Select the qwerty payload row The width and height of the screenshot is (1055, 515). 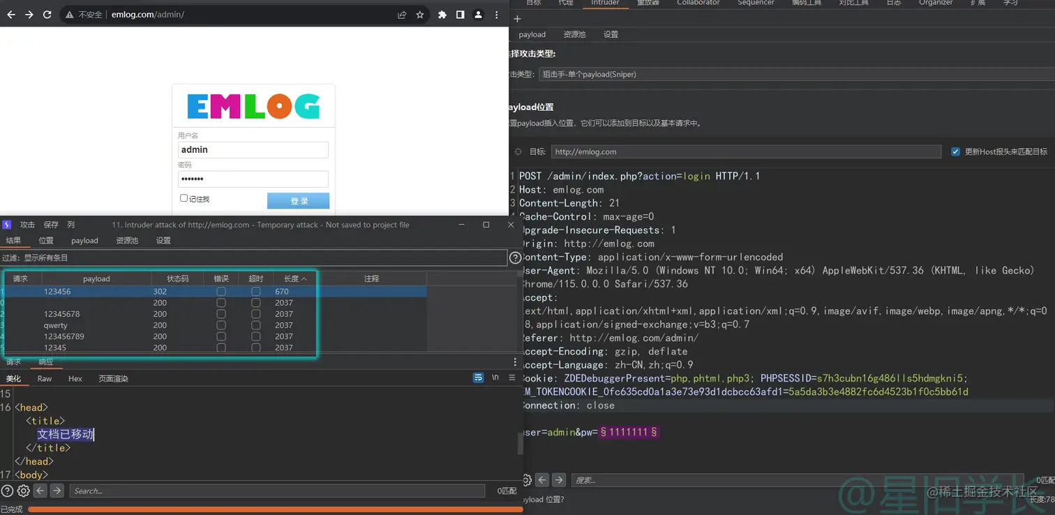pyautogui.click(x=213, y=325)
